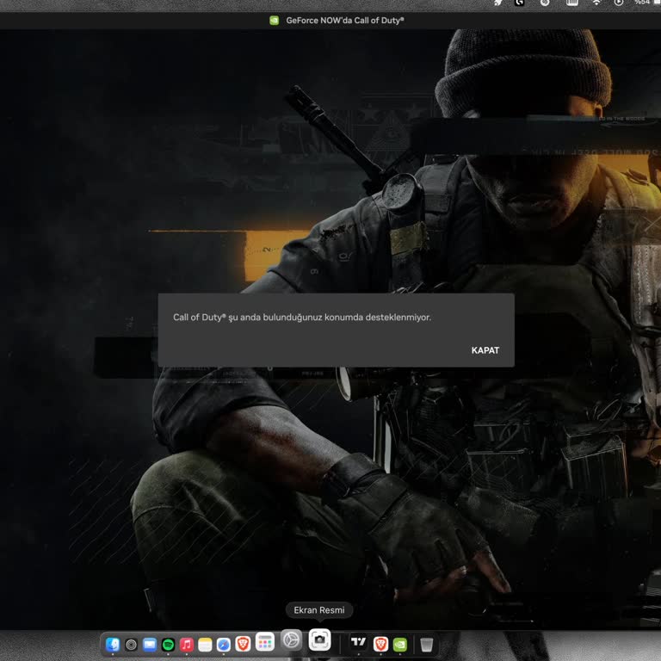Open TradingView from the dock
661x661 pixels.
pos(358,642)
